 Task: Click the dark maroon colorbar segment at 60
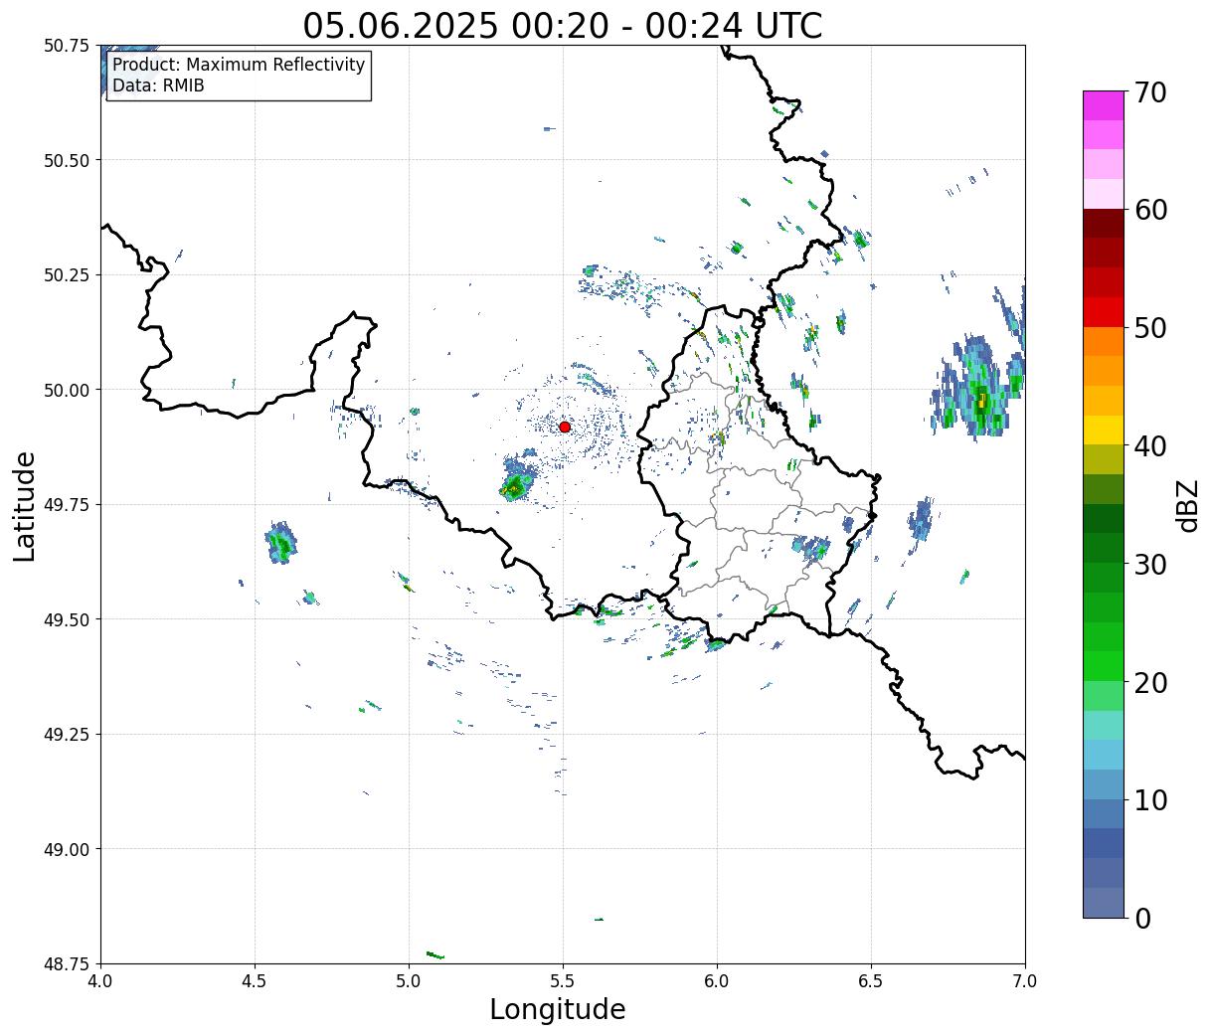[x=1104, y=224]
